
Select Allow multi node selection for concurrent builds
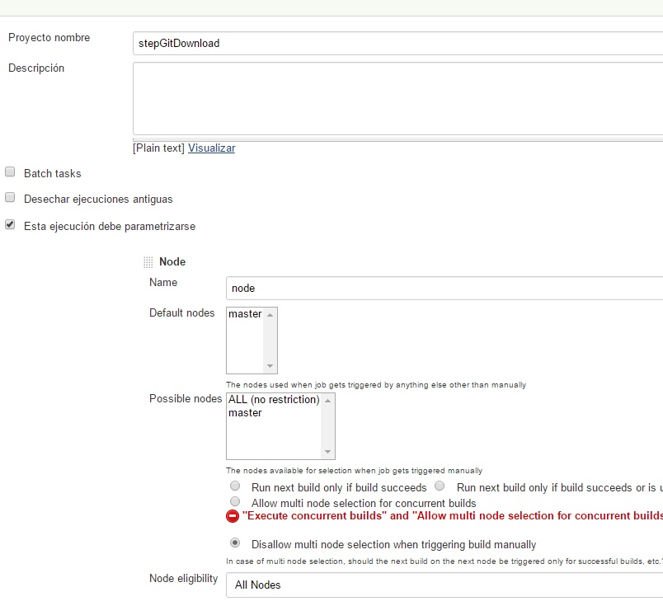coord(235,501)
